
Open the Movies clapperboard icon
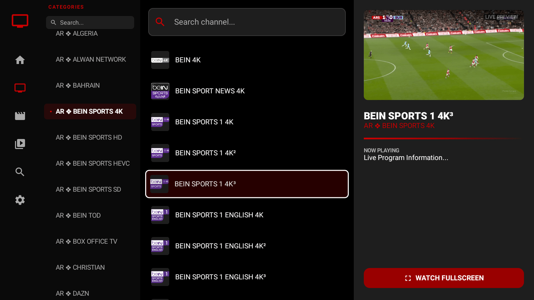(20, 116)
